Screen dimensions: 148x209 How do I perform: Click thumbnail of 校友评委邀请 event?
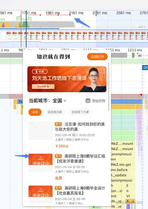coord(41,163)
